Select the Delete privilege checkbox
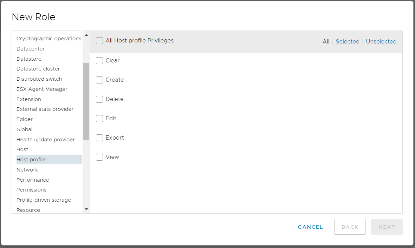Screen dimensions: 415x248 click(x=99, y=99)
